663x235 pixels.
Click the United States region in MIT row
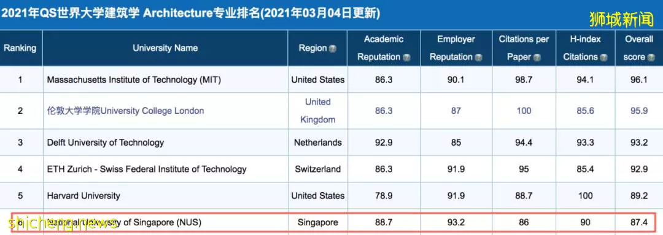click(317, 80)
